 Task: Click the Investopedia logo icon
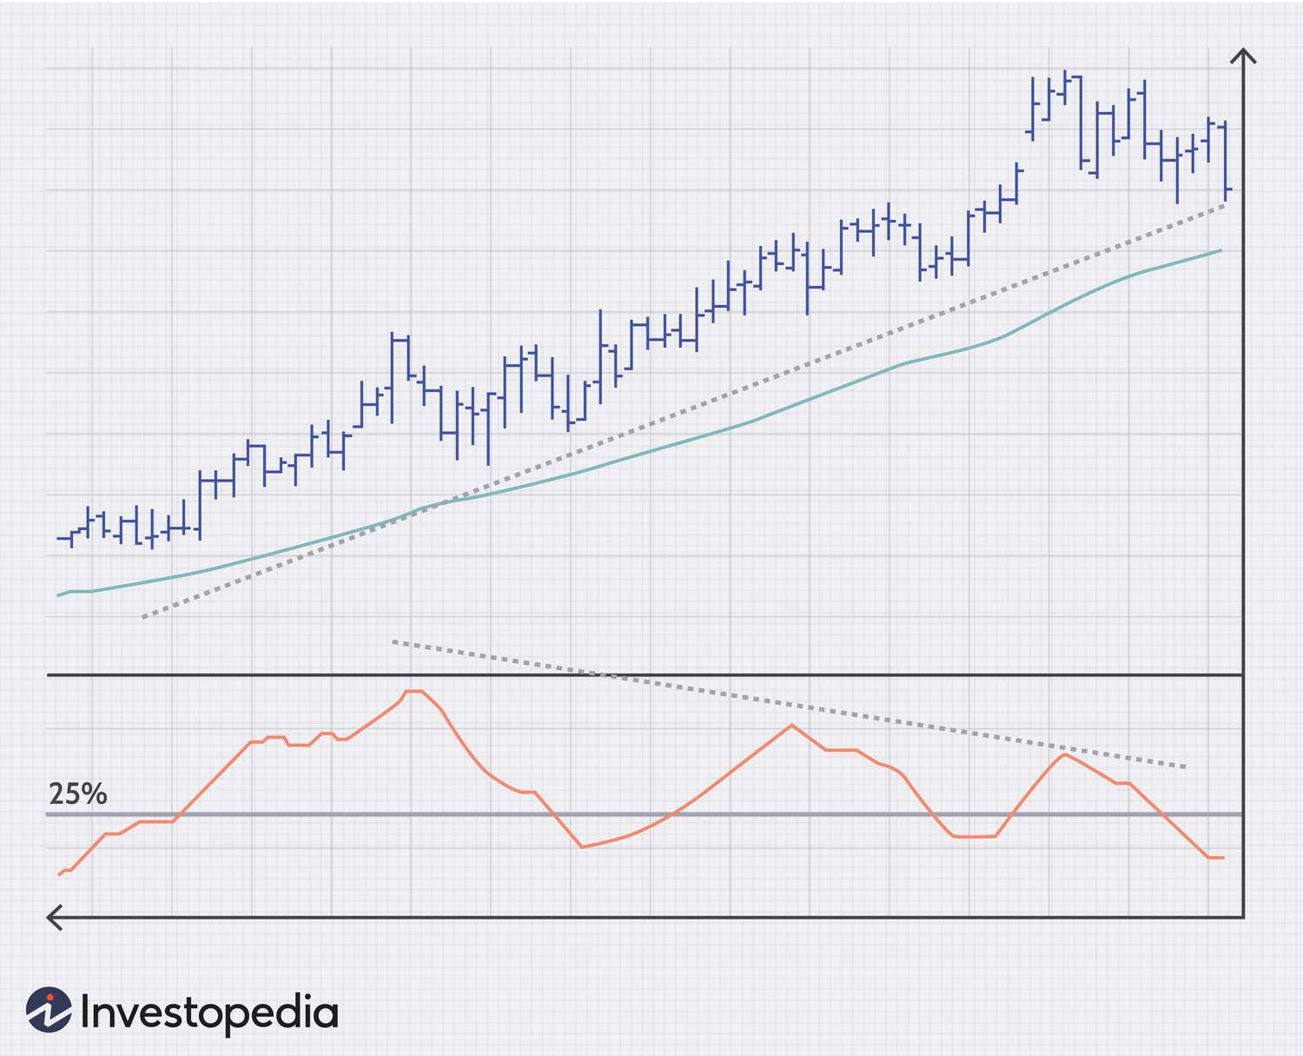click(x=49, y=1010)
